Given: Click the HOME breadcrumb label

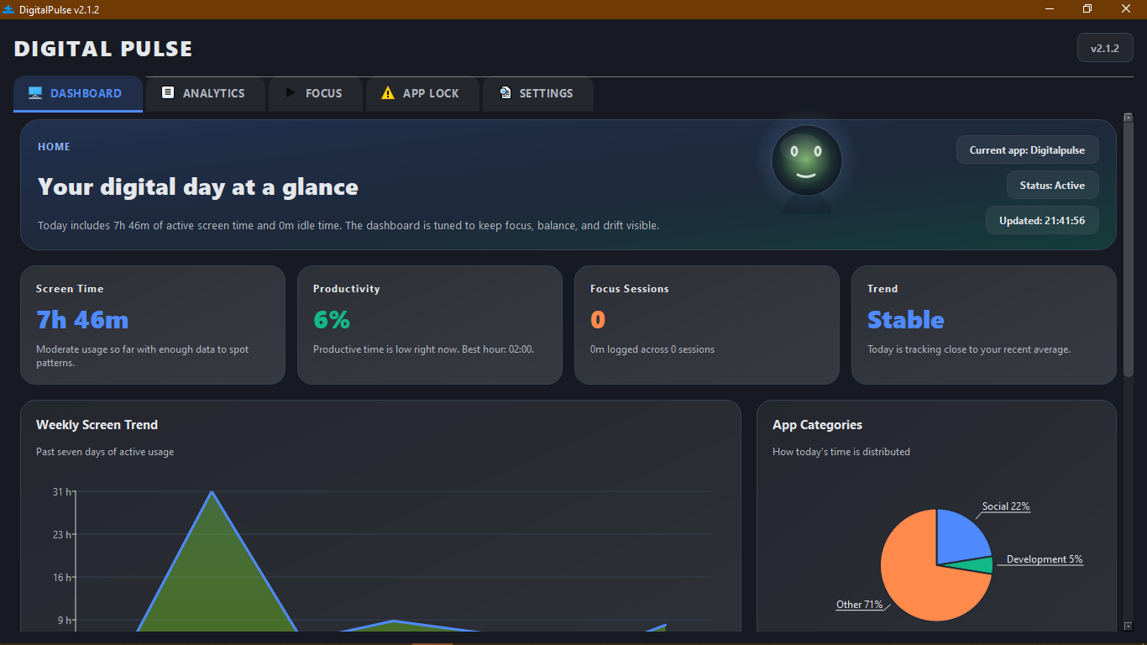Looking at the screenshot, I should [54, 147].
